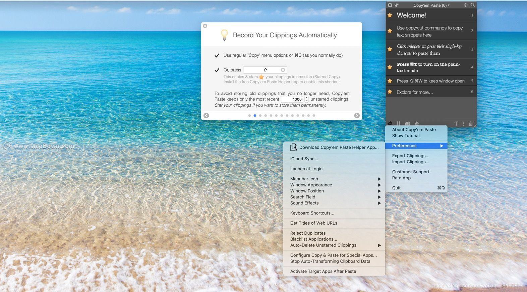Screen dimensions: 527x292
Task: Click star beside 'Explore for more…' clipping
Action: [390, 92]
